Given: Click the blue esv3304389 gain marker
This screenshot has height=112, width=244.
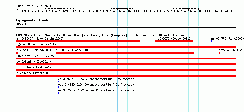Looking at the screenshot, I should [x=59, y=87].
